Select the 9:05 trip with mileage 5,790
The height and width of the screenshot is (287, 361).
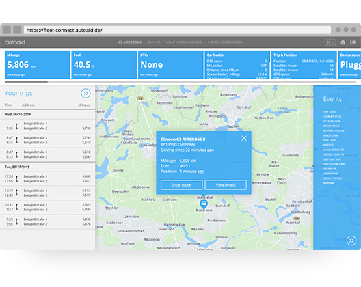(48, 126)
